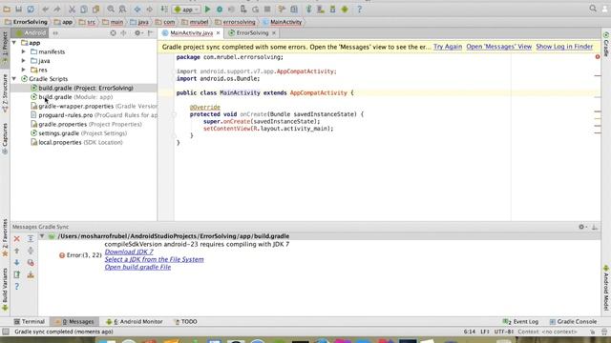
Task: Open the Terminal tool window
Action: [30, 322]
